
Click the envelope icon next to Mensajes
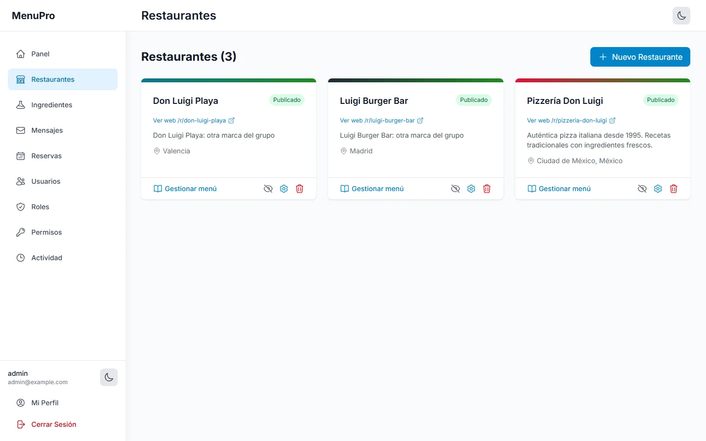tap(21, 130)
